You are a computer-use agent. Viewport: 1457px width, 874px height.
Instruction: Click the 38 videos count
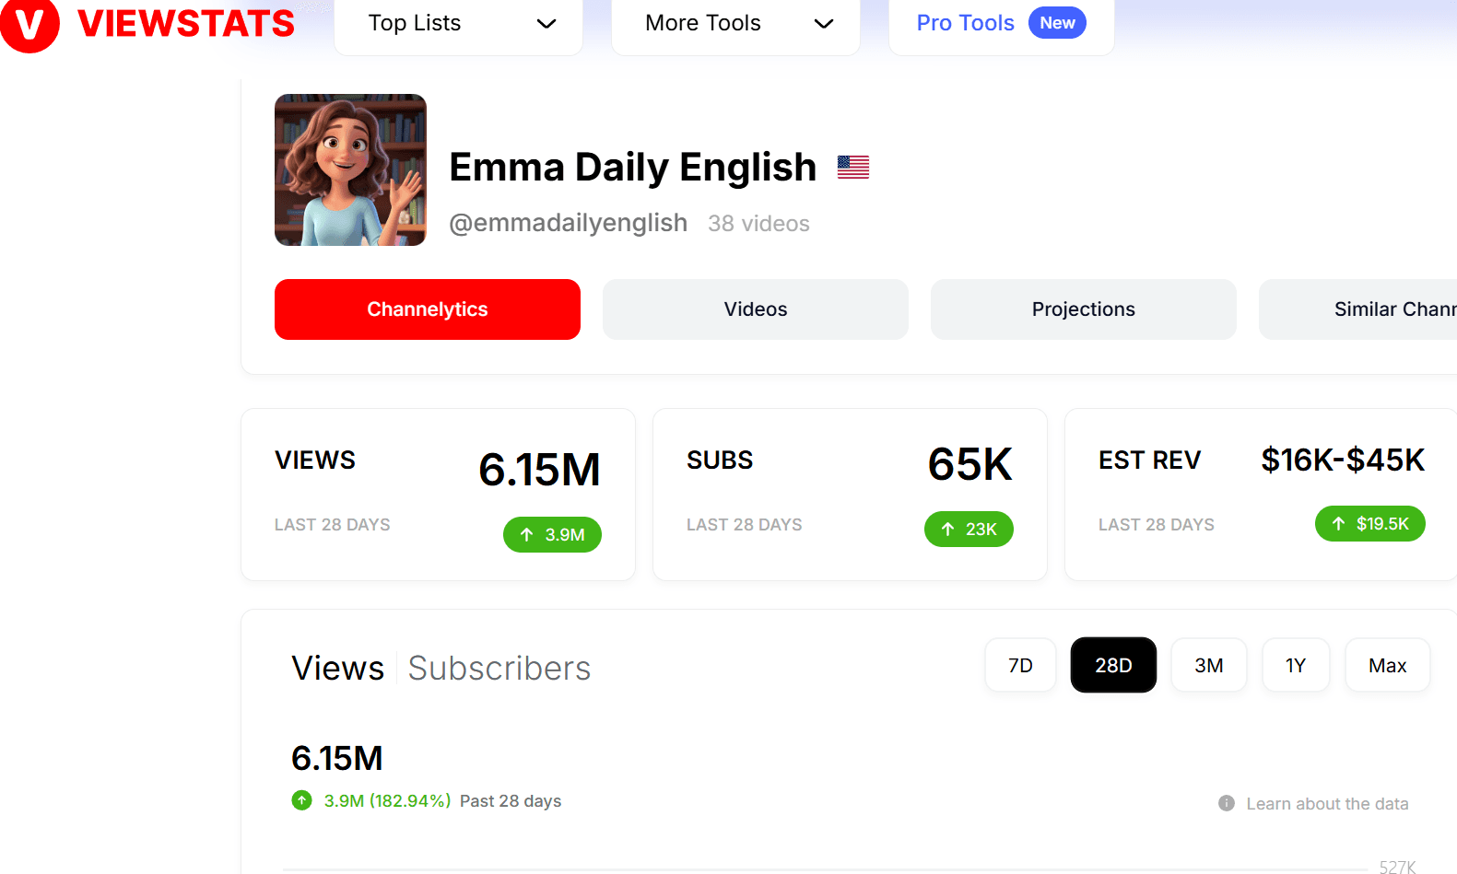[758, 224]
